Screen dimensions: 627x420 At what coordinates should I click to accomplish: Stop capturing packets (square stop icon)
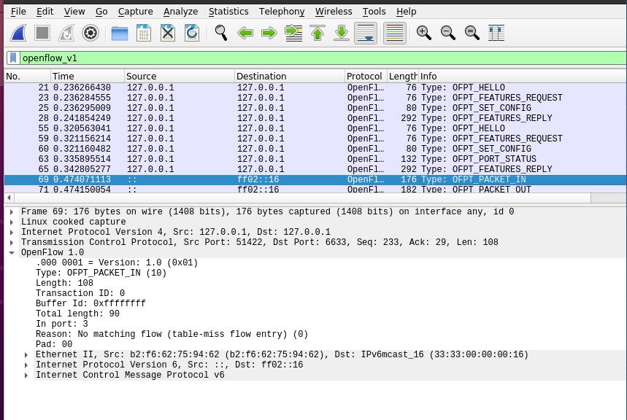point(42,33)
